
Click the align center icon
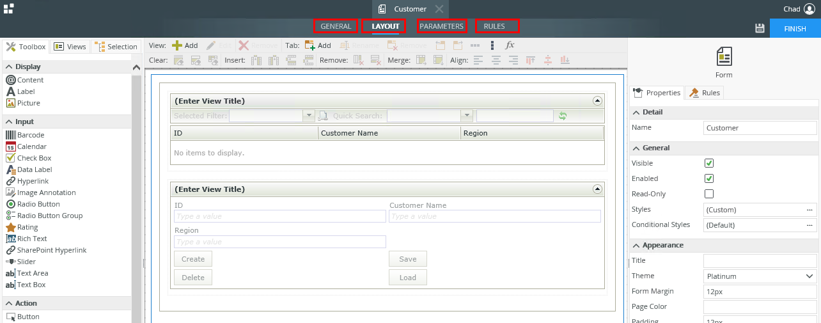pyautogui.click(x=496, y=60)
